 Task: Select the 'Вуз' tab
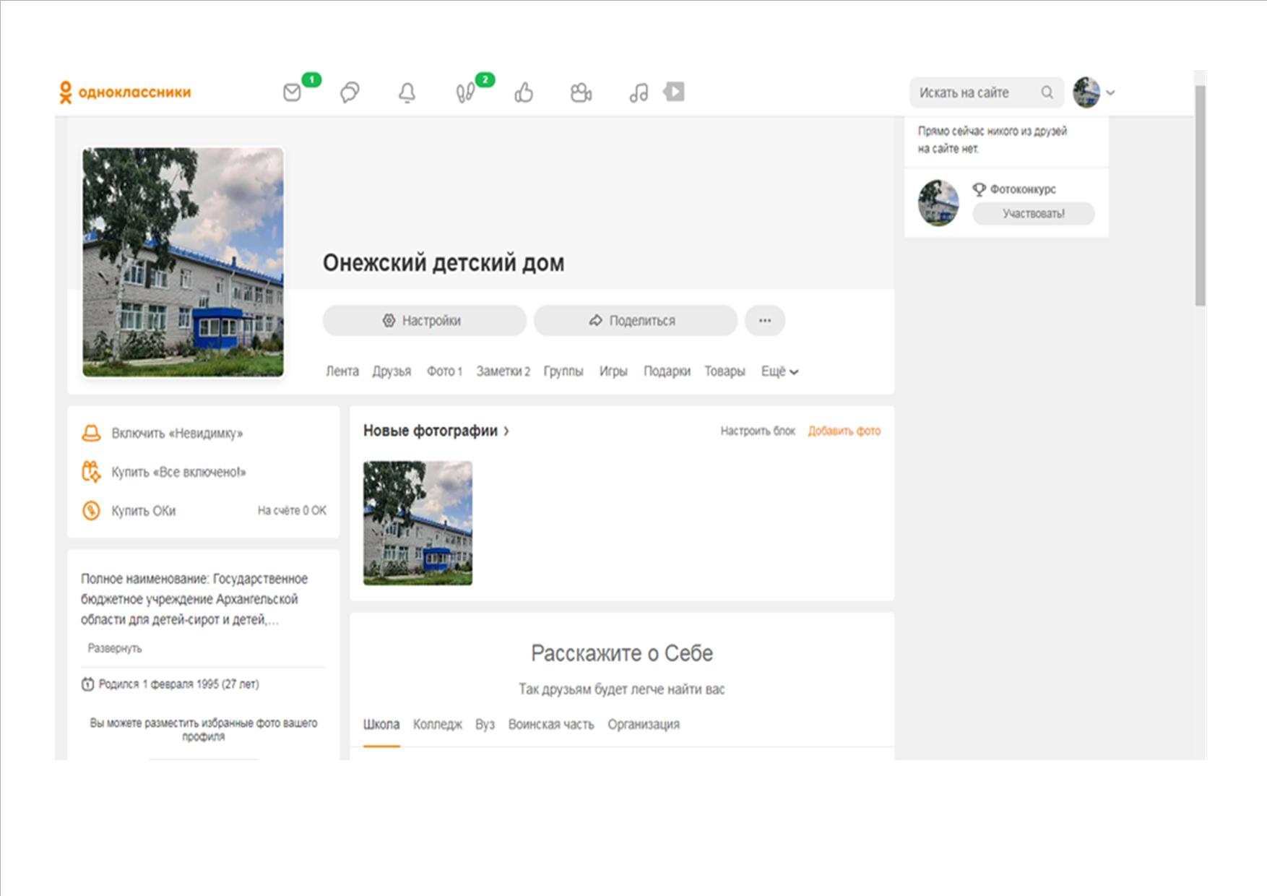coord(485,724)
